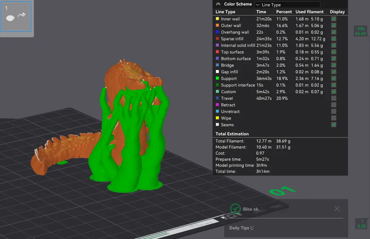Click the green tree support on the model
The height and width of the screenshot is (239, 370).
[x=129, y=142]
